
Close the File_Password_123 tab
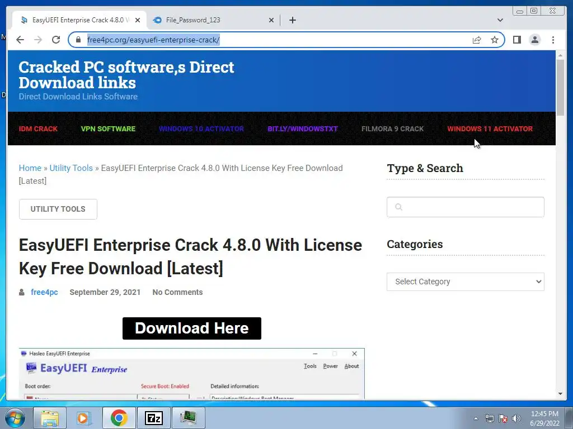(x=271, y=20)
